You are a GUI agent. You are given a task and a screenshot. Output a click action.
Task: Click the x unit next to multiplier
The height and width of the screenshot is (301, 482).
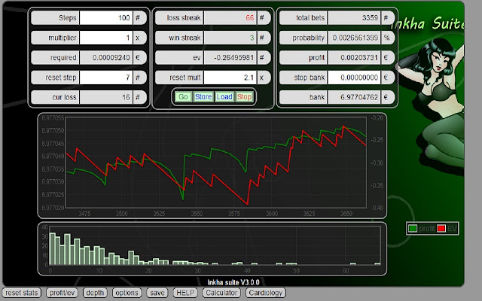click(137, 38)
